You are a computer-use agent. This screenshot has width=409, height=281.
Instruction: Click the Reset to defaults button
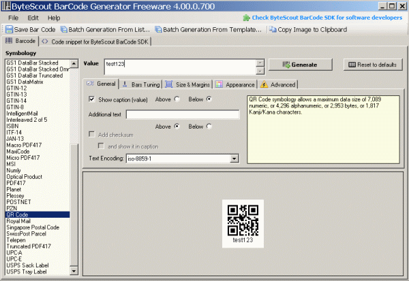[373, 65]
